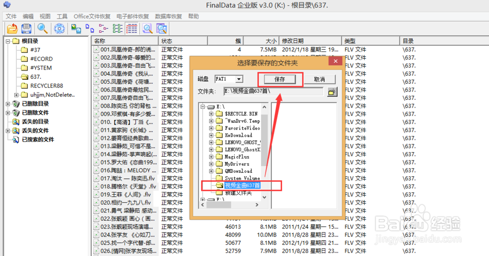Select file 001.凤凰传奇-郎的诱...
The width and height of the screenshot is (489, 256).
click(x=128, y=49)
